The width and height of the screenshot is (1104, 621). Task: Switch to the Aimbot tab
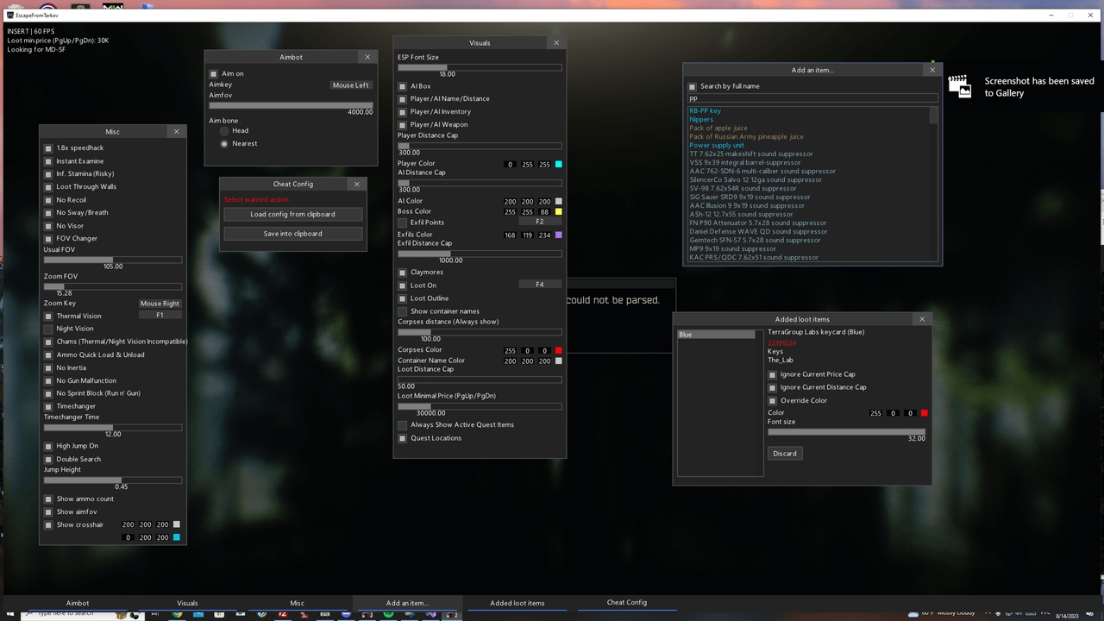[78, 603]
